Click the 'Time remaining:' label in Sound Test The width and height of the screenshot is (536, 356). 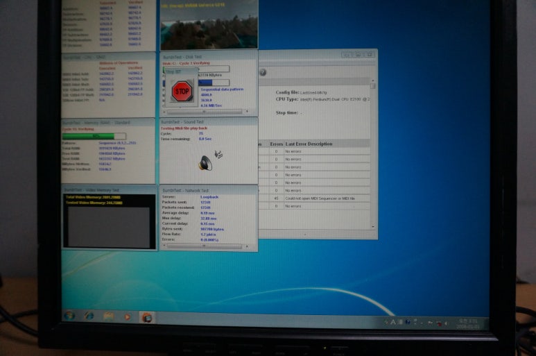(x=175, y=139)
